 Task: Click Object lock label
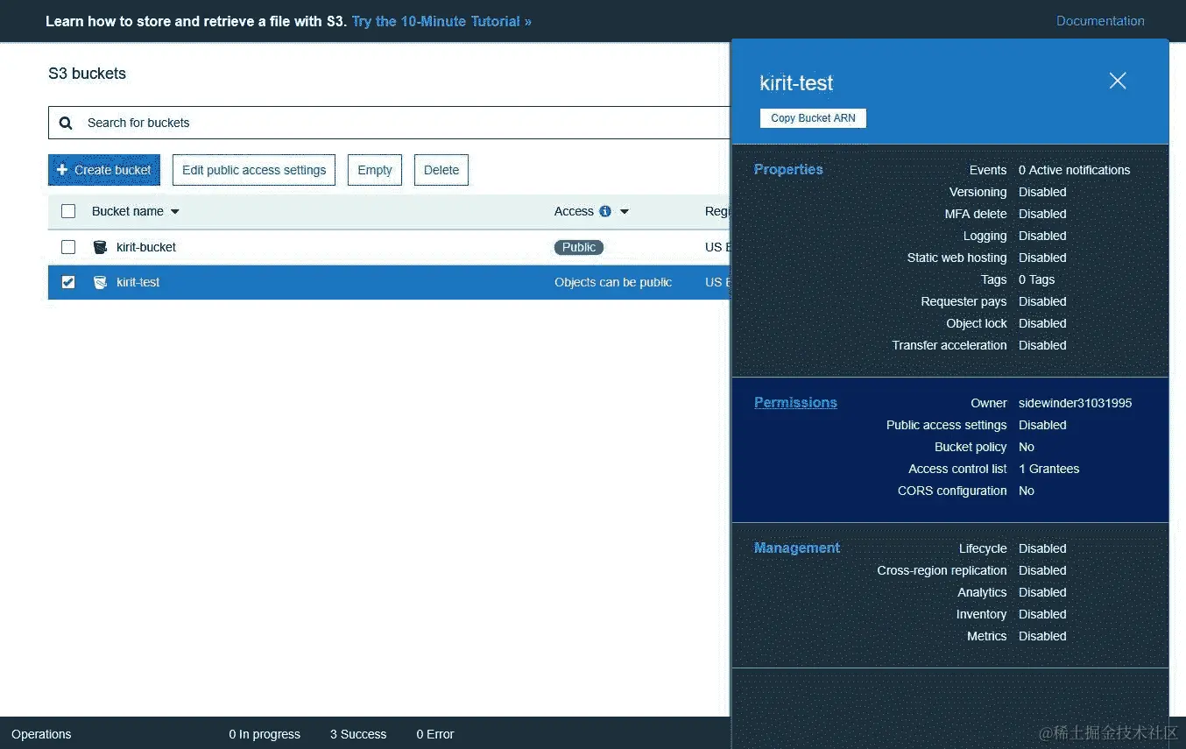coord(977,323)
